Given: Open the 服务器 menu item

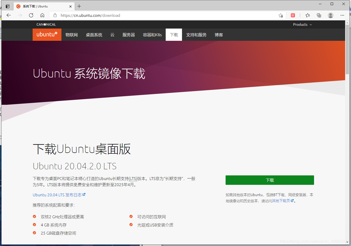Looking at the screenshot, I should (129, 35).
